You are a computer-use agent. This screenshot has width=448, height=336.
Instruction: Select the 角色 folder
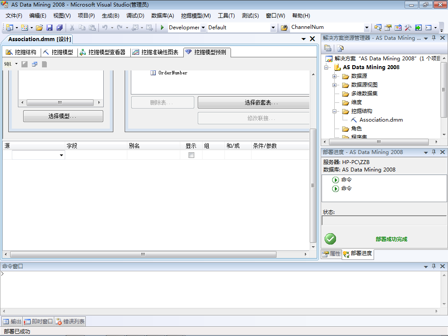(x=356, y=129)
